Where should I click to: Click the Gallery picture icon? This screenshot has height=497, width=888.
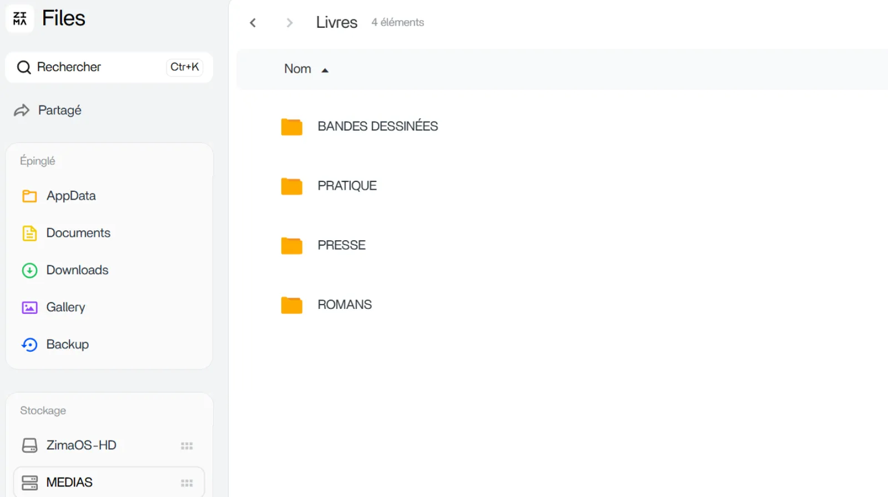[x=29, y=307]
